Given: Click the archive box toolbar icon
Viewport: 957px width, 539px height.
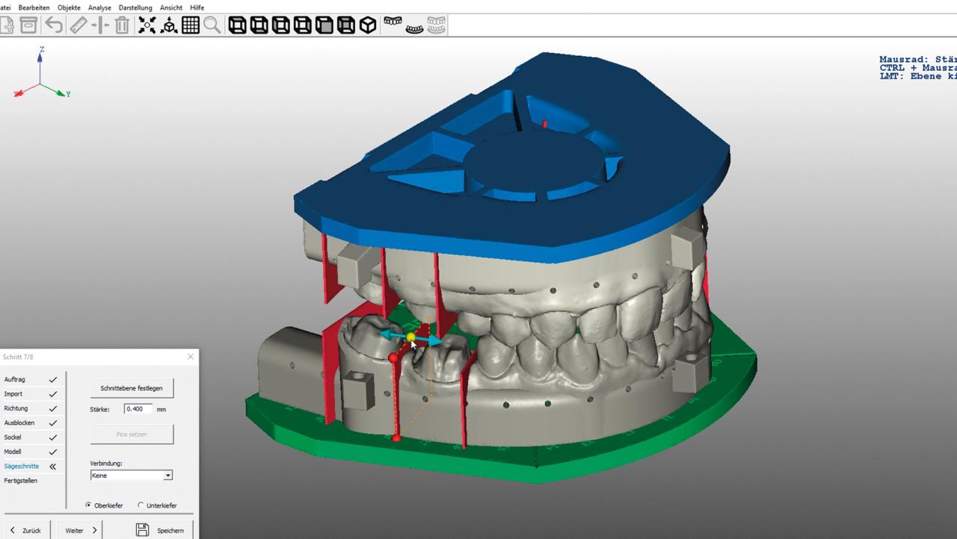Looking at the screenshot, I should [x=28, y=25].
